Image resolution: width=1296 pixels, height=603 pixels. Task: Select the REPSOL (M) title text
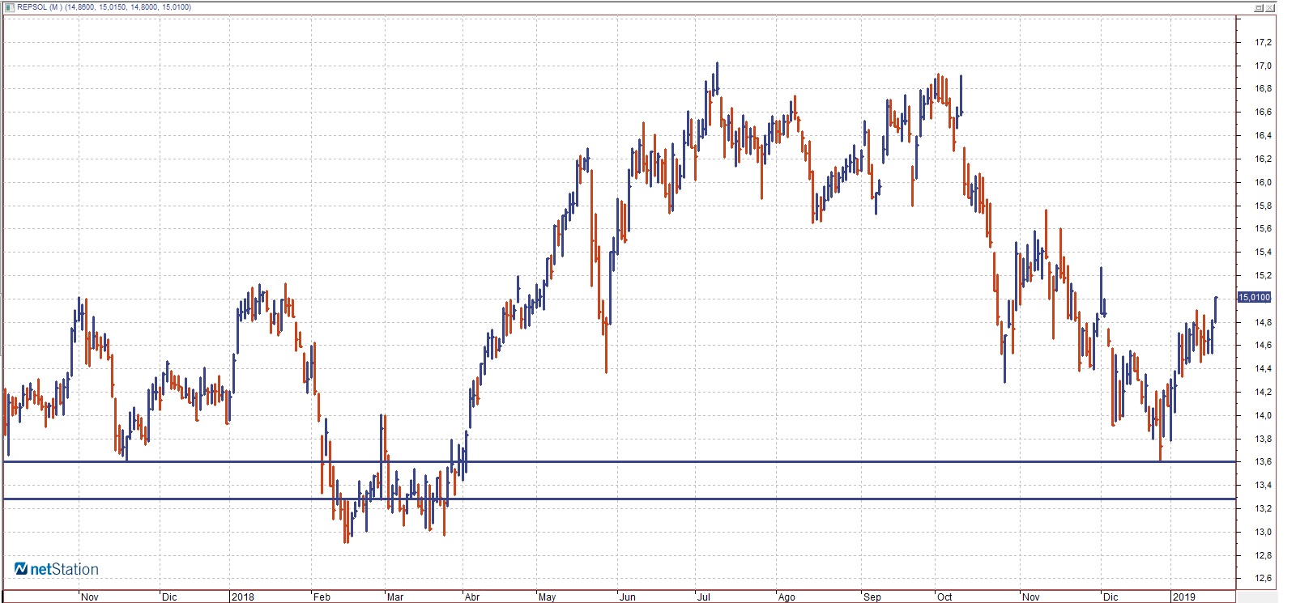click(x=40, y=7)
